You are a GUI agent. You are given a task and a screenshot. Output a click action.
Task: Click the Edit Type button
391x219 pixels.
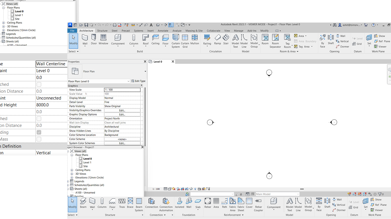[138, 81]
